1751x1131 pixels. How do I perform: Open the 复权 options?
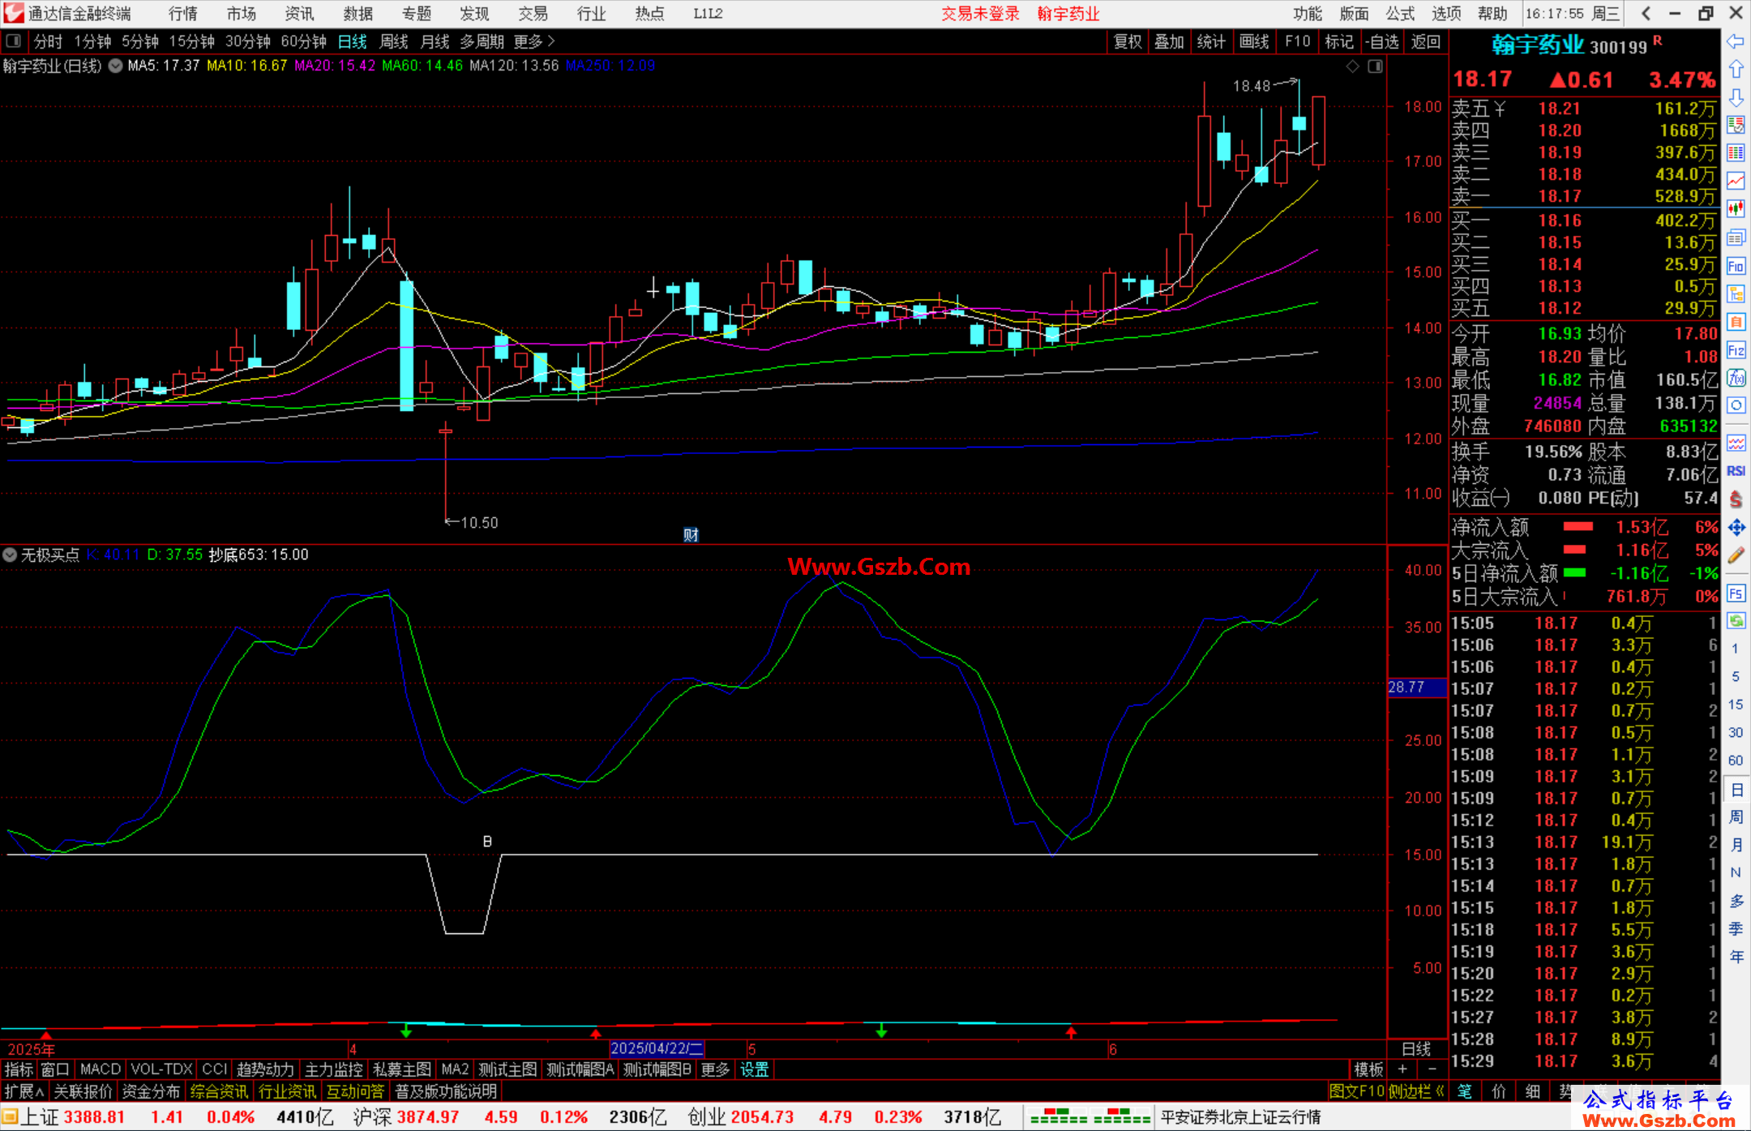tap(1128, 41)
